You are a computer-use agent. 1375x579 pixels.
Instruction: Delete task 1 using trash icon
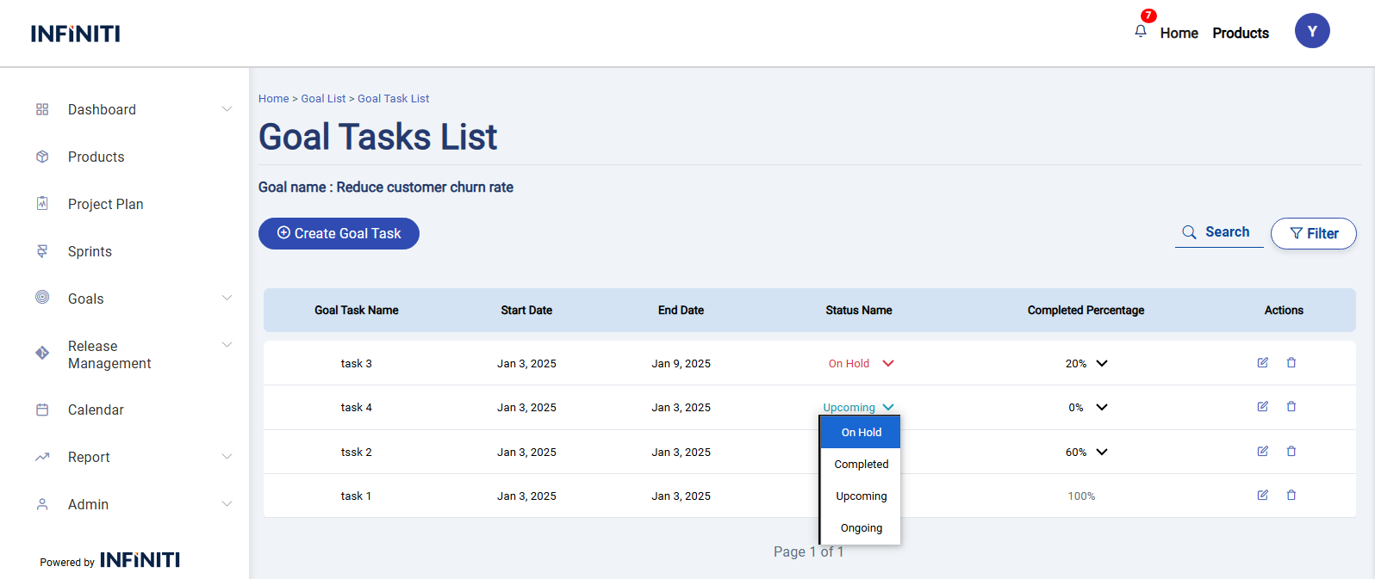pos(1291,496)
